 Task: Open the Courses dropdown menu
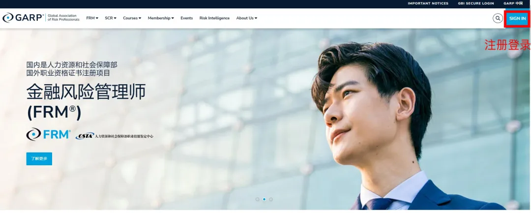(x=132, y=18)
